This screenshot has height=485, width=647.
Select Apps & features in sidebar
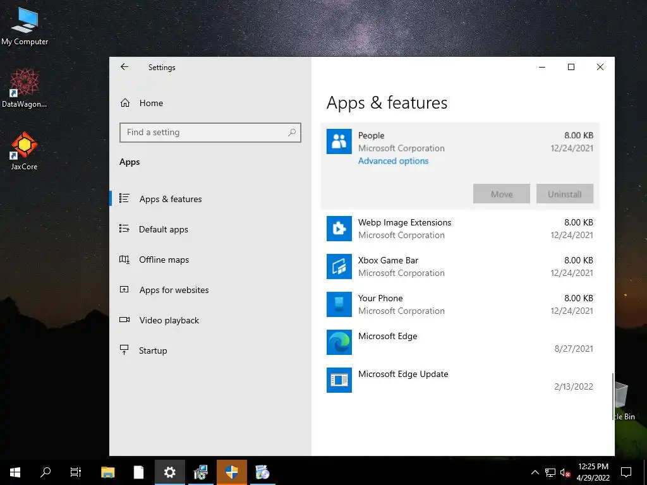(210, 198)
